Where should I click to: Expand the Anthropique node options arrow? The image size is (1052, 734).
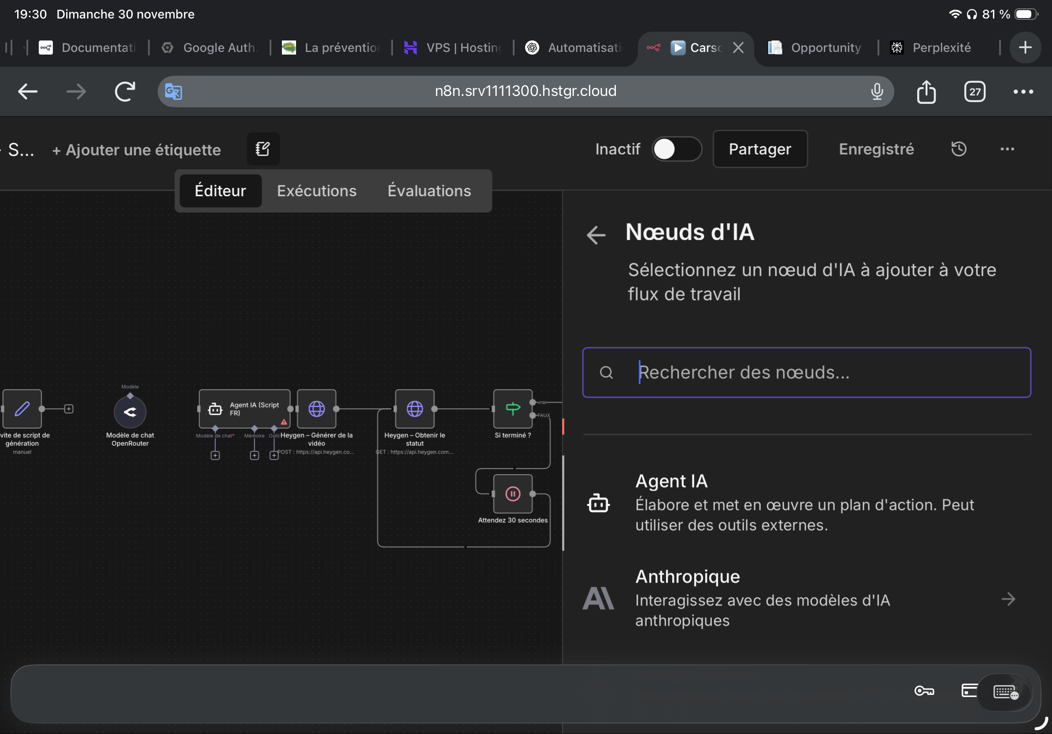pos(1008,598)
